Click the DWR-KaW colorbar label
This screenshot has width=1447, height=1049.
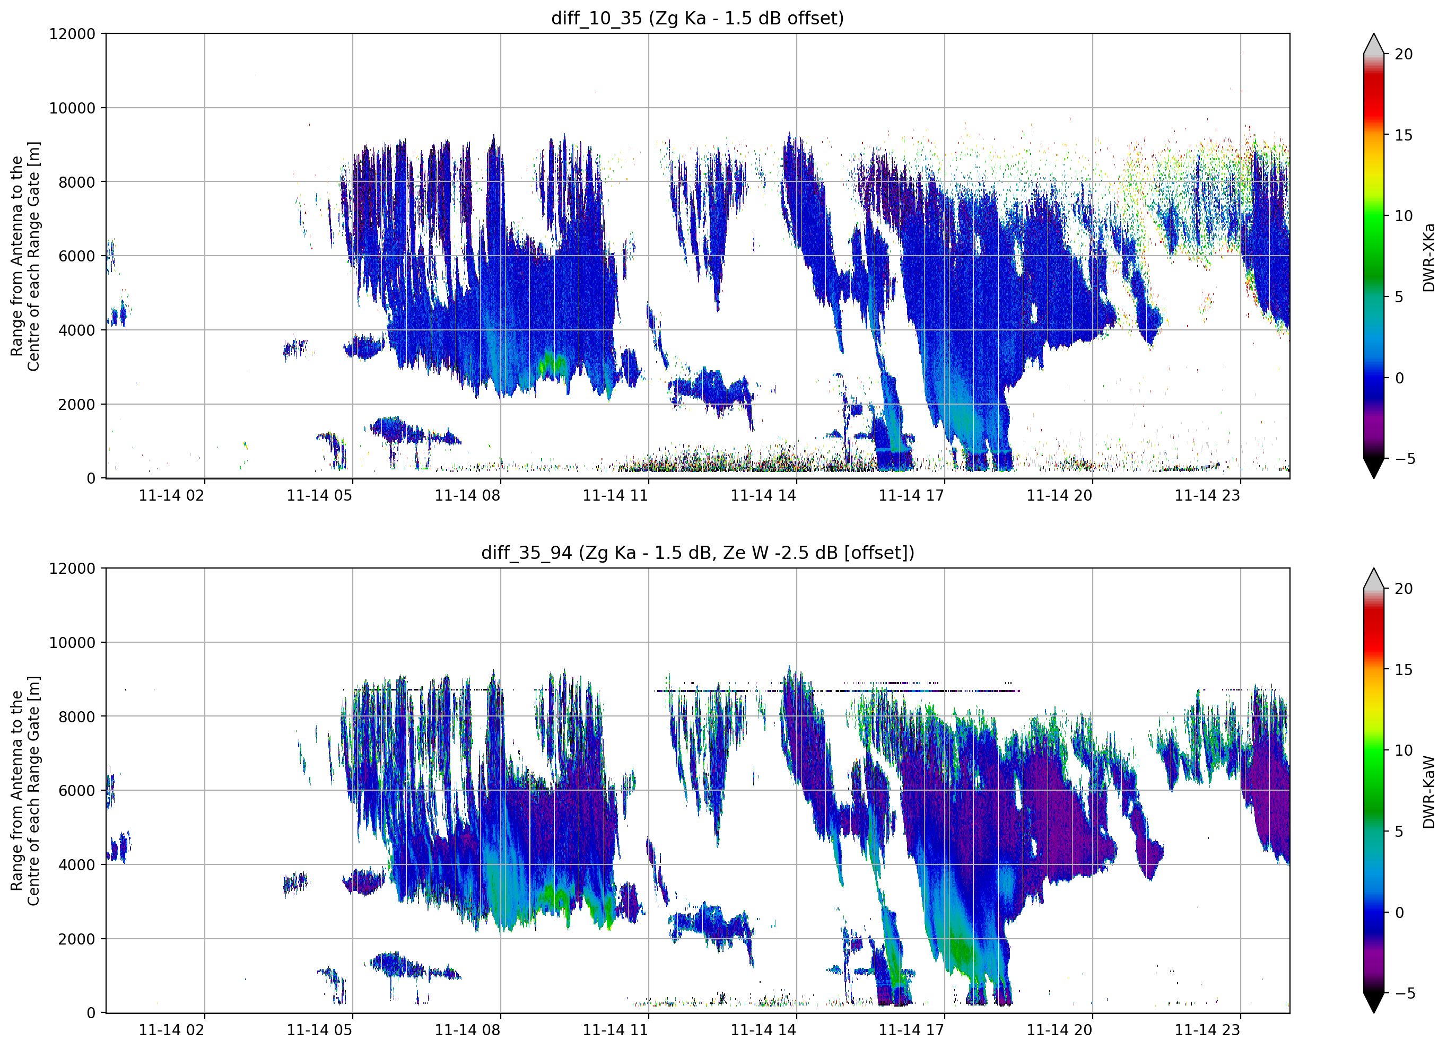point(1428,792)
